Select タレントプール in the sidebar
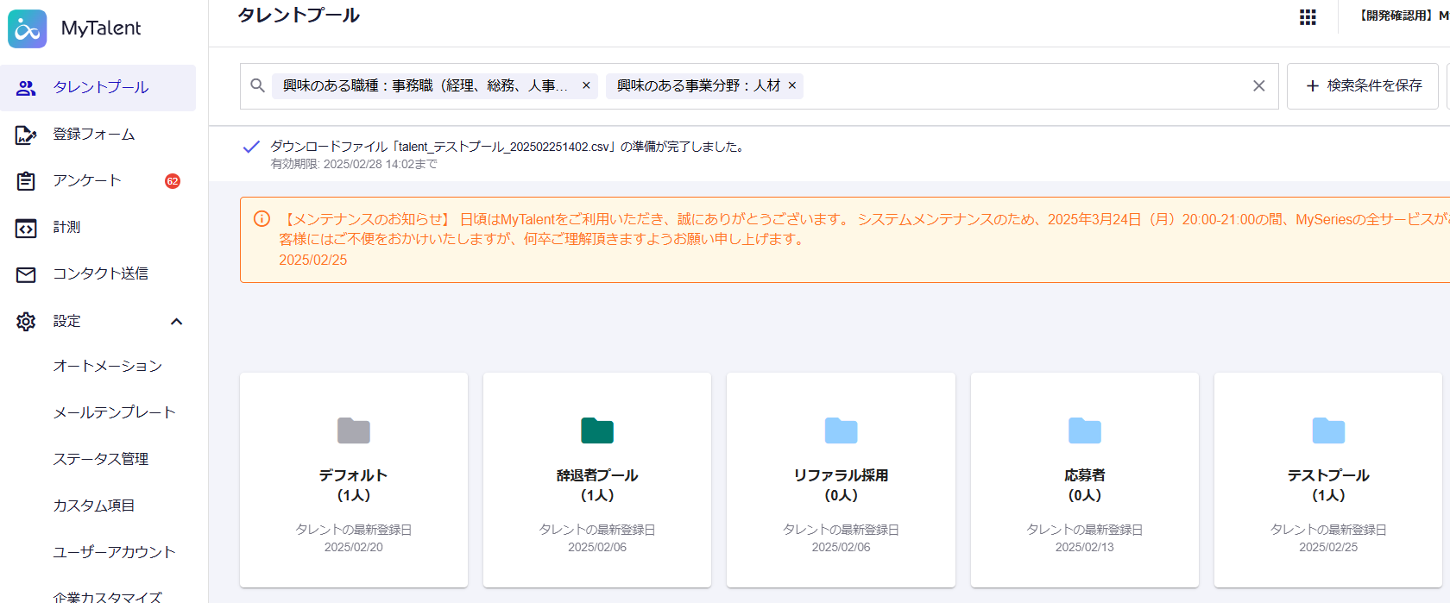Viewport: 1450px width, 603px height. tap(100, 87)
